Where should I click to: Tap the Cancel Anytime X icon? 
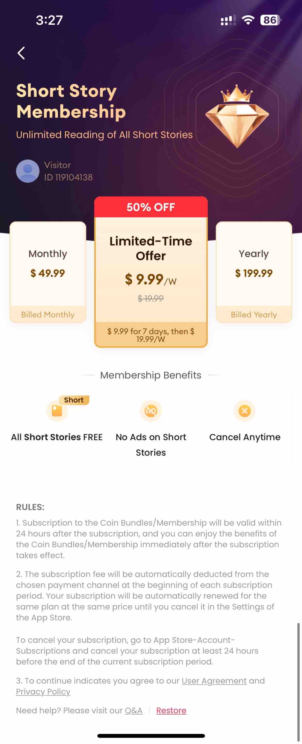tap(244, 411)
